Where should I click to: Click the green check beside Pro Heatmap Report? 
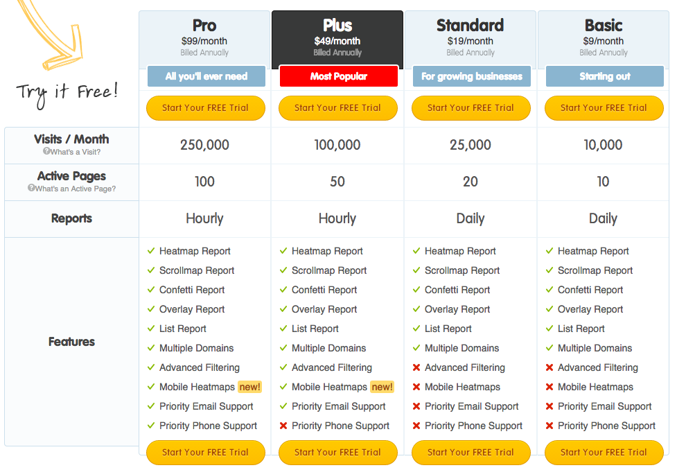[150, 251]
